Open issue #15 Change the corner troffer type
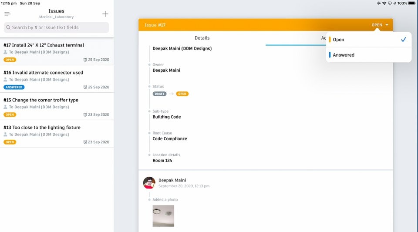The height and width of the screenshot is (232, 418). [57, 107]
